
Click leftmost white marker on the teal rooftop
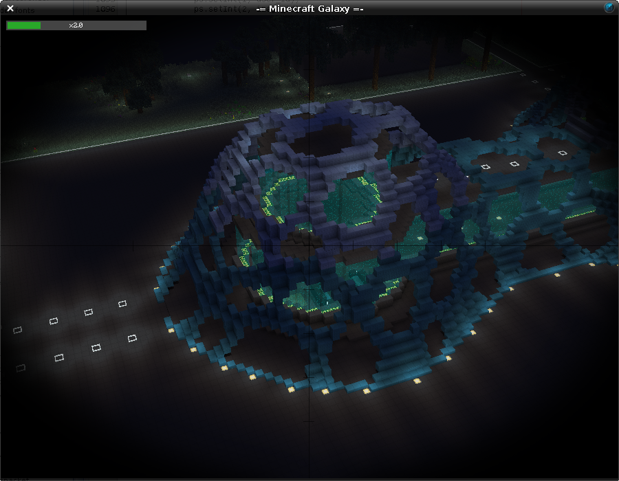(x=486, y=166)
